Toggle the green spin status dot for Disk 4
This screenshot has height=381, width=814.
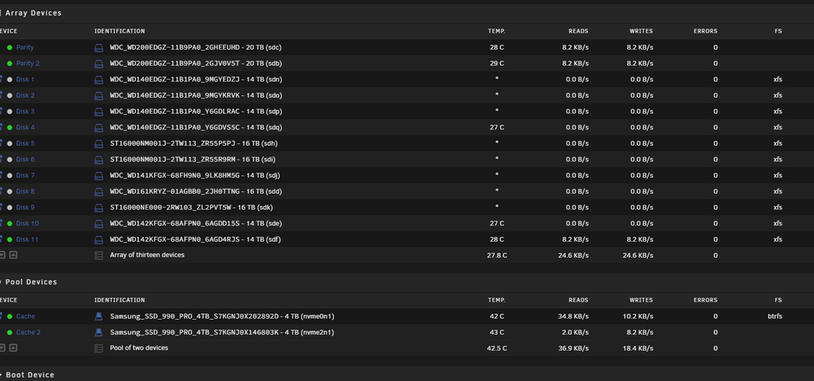pyautogui.click(x=9, y=128)
